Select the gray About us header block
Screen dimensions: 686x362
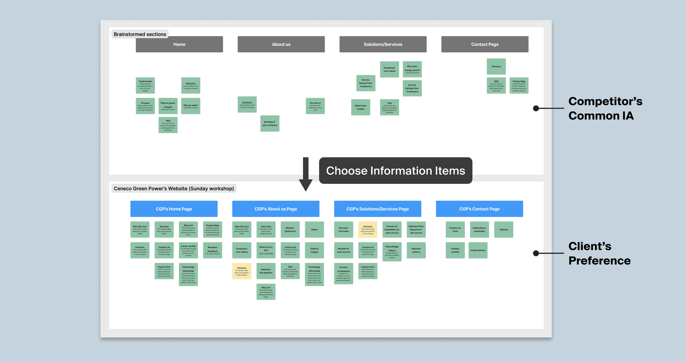coord(281,44)
